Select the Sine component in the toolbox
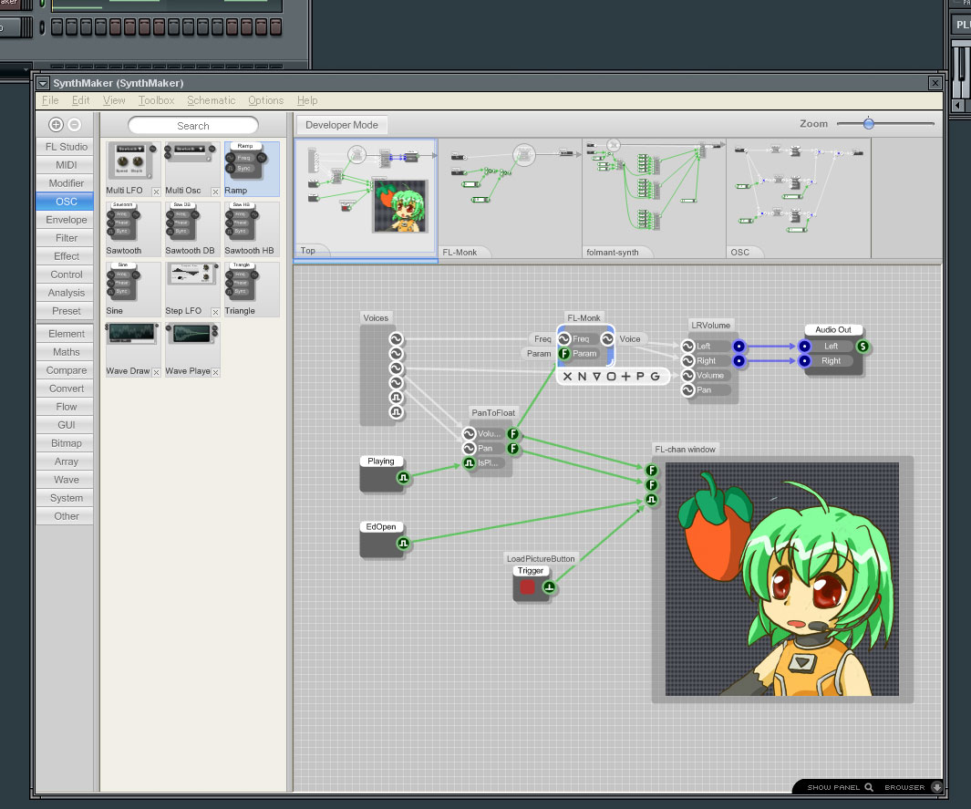Viewport: 971px width, 809px height. tap(133, 289)
